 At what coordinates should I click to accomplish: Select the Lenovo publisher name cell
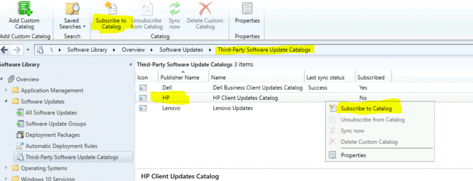(x=171, y=108)
